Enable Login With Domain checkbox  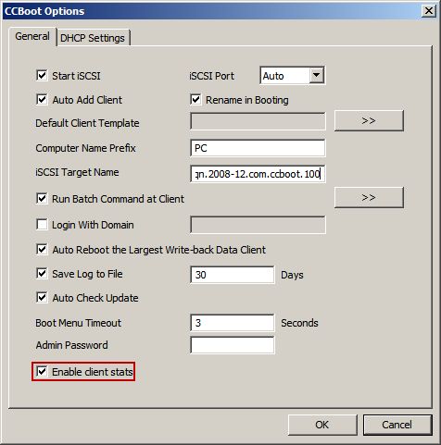point(42,225)
